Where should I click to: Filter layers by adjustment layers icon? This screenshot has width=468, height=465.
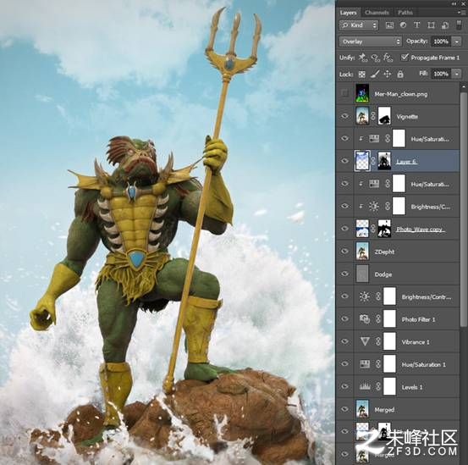[x=403, y=25]
